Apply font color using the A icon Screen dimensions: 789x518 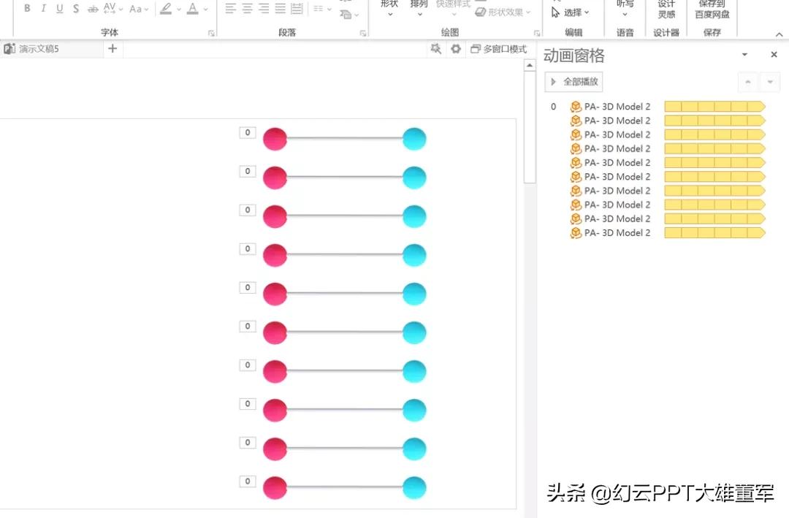click(192, 8)
